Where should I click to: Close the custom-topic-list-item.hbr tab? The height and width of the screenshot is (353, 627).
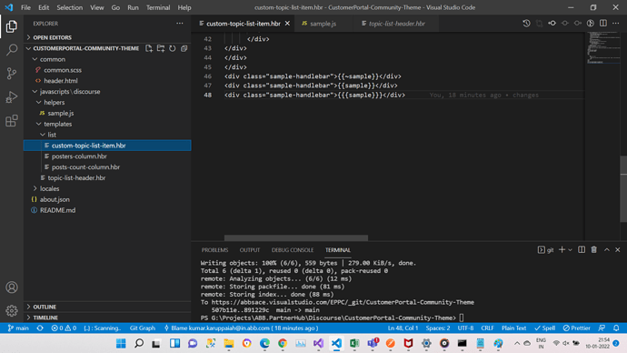click(287, 24)
